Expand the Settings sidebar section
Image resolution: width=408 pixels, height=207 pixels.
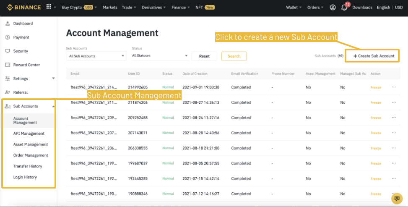tap(53, 79)
